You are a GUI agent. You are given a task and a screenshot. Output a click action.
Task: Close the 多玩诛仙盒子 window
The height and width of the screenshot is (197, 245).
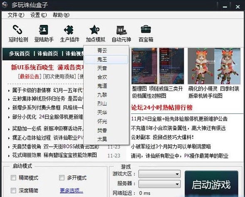tap(238, 7)
